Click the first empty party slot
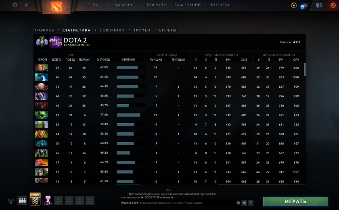Image resolution: width=339 pixels, height=210 pixels. click(59, 200)
